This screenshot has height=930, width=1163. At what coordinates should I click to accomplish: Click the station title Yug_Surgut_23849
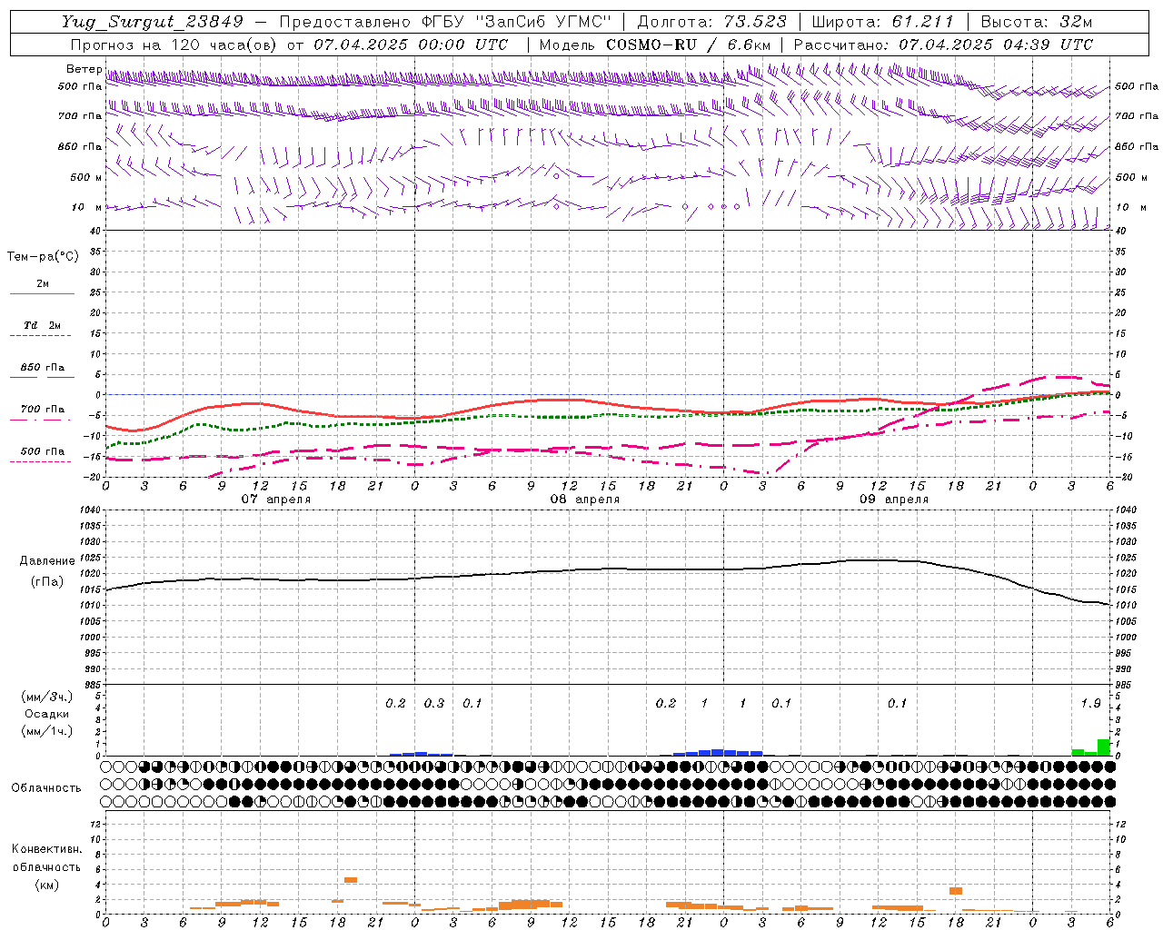point(153,22)
